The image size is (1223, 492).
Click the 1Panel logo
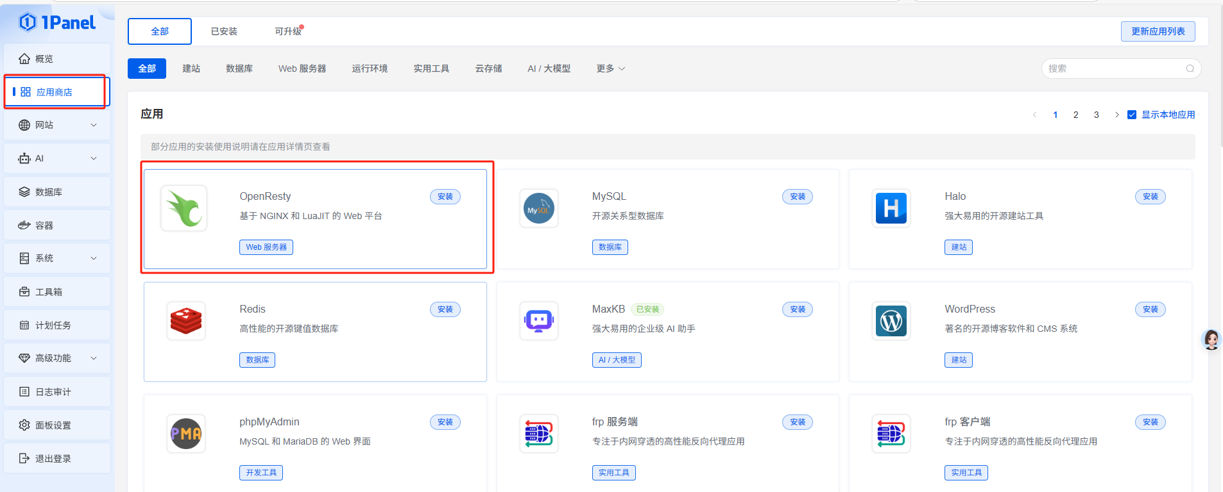coord(57,22)
